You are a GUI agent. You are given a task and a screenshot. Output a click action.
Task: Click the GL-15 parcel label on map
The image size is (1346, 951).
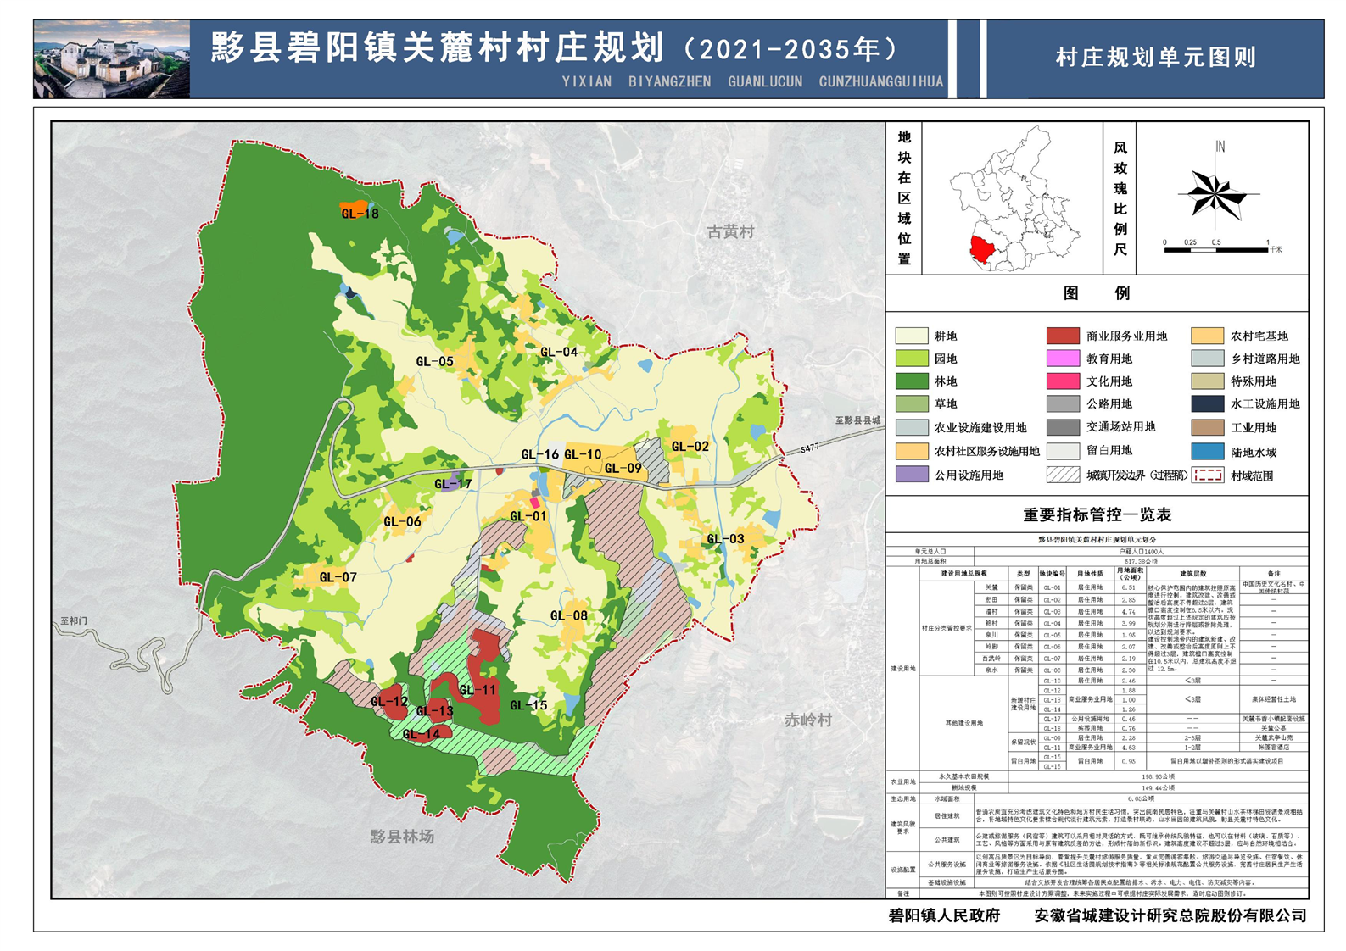pyautogui.click(x=528, y=705)
